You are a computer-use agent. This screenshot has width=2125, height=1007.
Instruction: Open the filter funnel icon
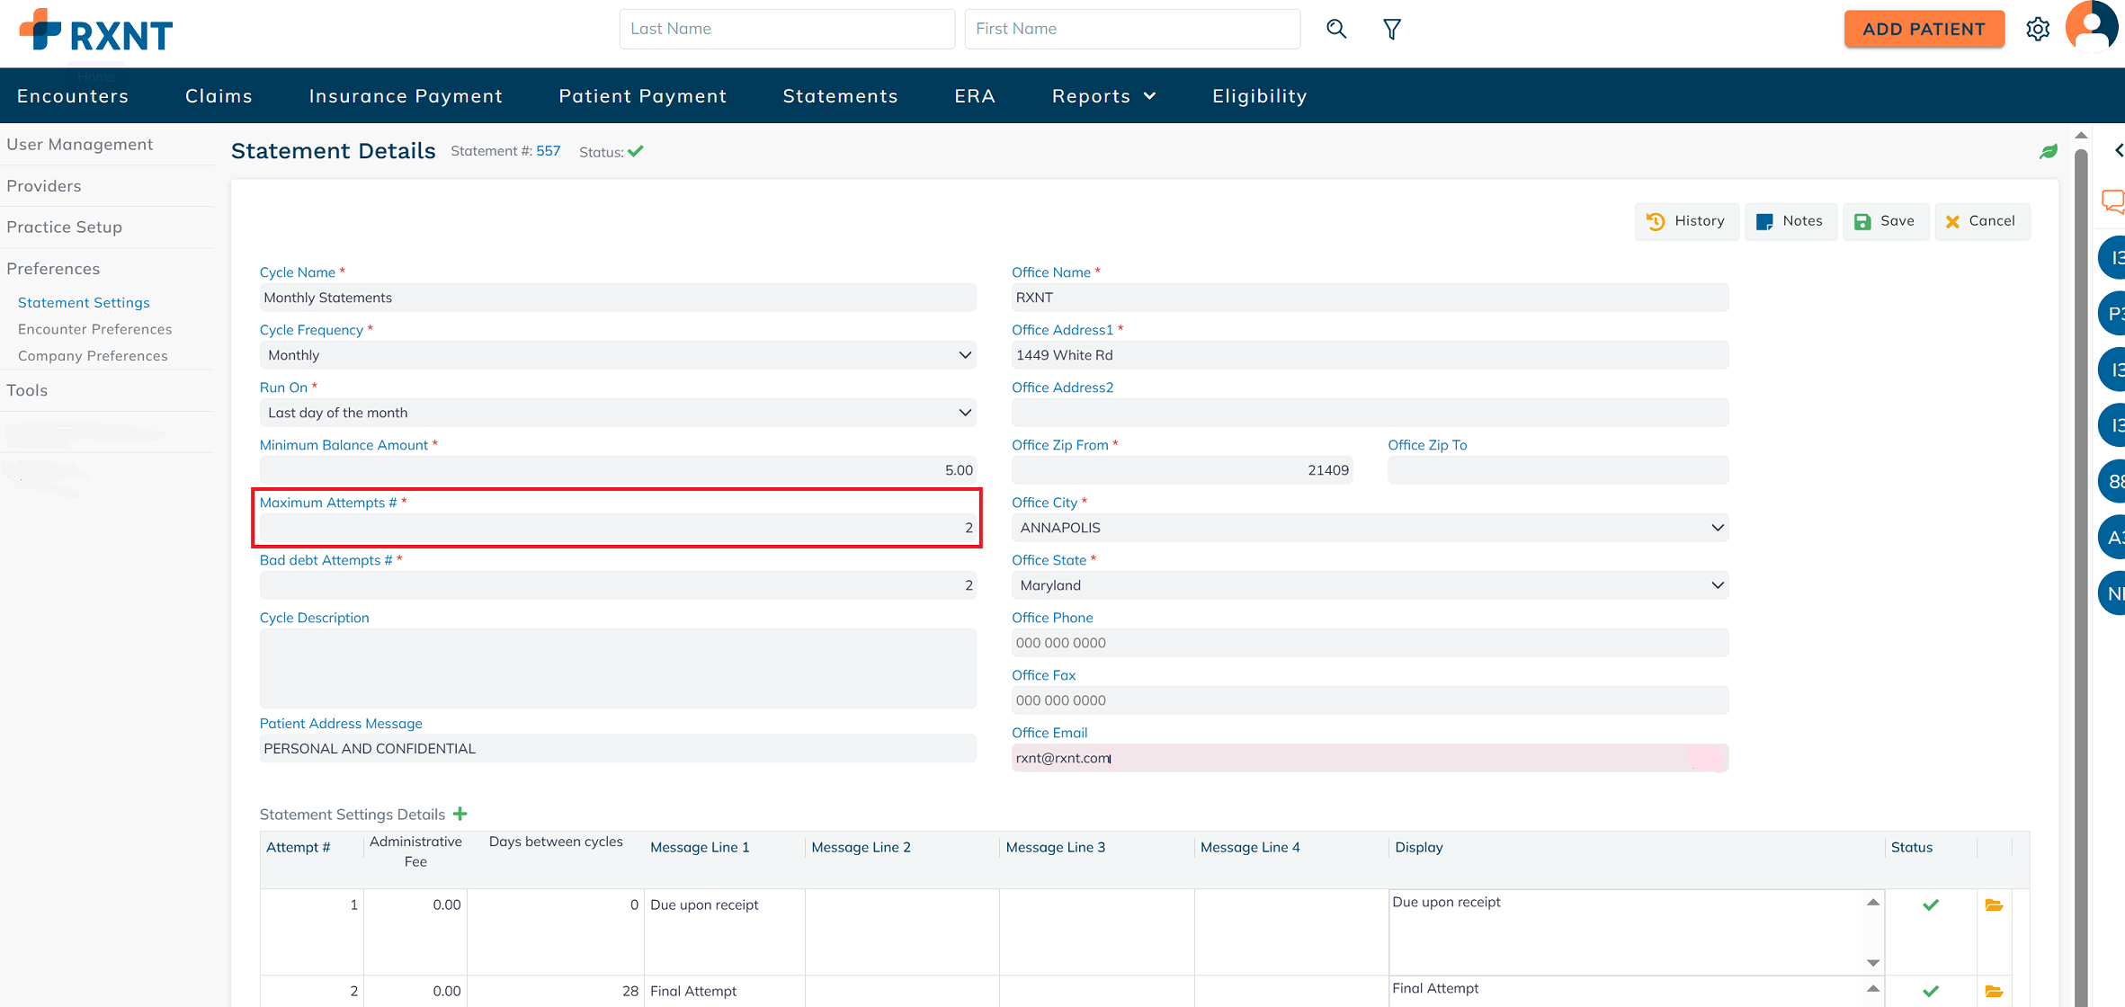1391,30
